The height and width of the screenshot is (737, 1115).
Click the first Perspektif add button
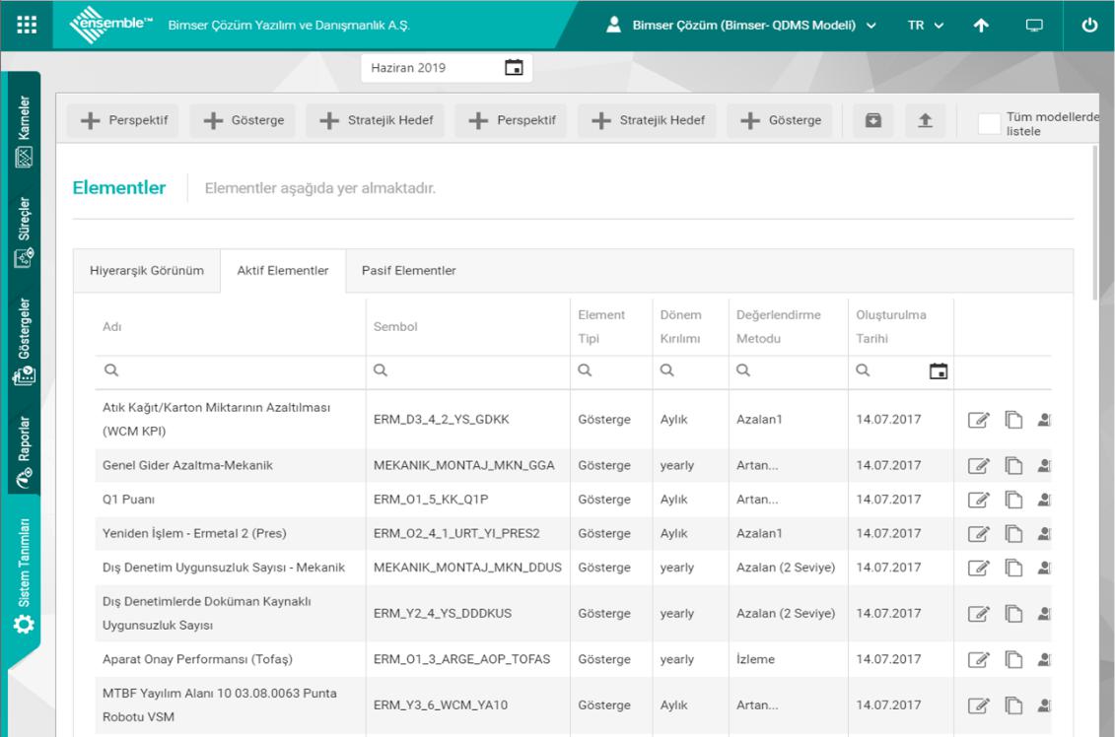click(x=123, y=120)
